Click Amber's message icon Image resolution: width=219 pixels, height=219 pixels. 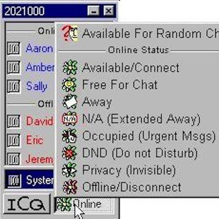14,67
